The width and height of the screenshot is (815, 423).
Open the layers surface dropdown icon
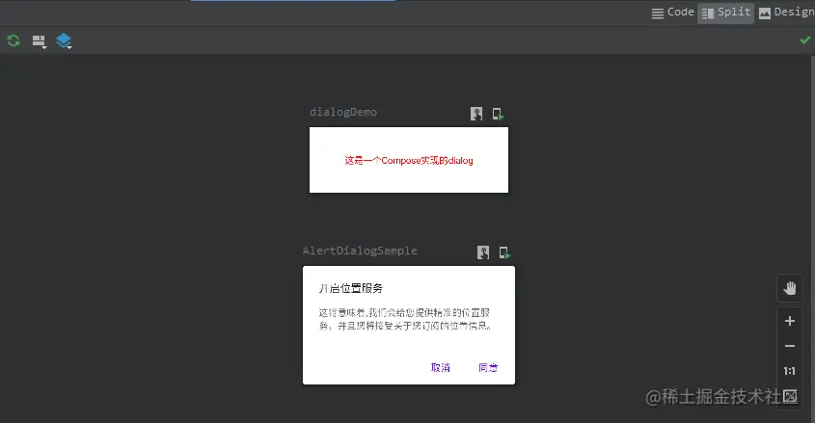coord(64,41)
